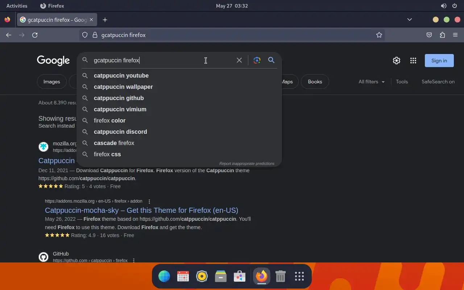The width and height of the screenshot is (464, 290).
Task: Submit search with the blue magnifier icon
Action: click(x=271, y=60)
